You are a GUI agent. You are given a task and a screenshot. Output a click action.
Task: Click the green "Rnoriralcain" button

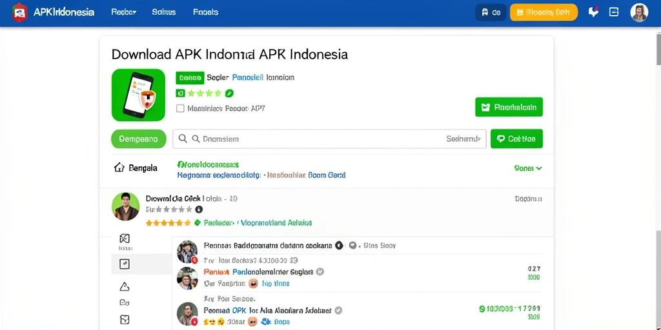[x=509, y=108]
